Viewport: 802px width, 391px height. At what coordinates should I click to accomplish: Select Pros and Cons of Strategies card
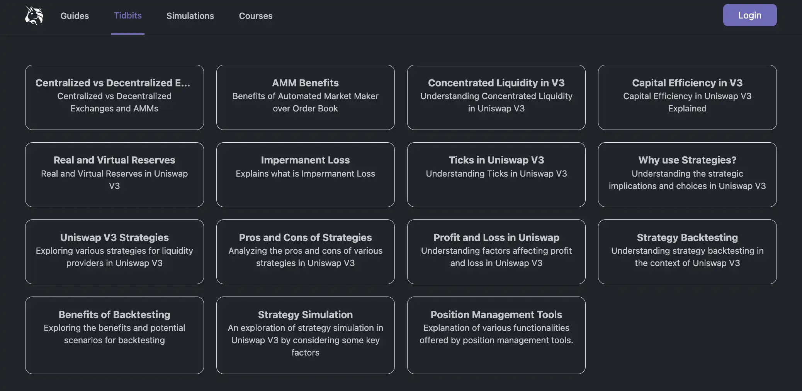[305, 251]
